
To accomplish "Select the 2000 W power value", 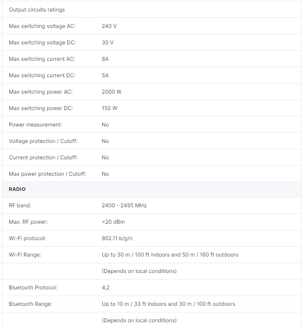I will pyautogui.click(x=112, y=92).
